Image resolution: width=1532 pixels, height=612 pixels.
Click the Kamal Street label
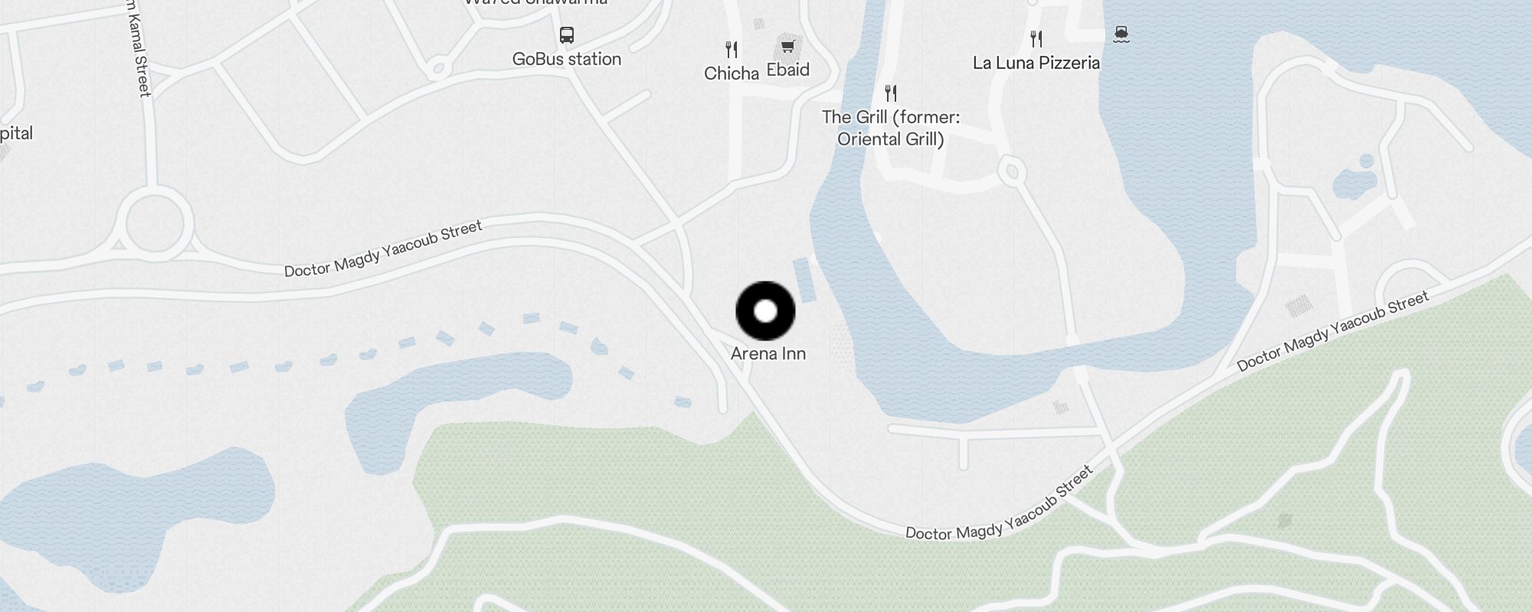click(138, 49)
